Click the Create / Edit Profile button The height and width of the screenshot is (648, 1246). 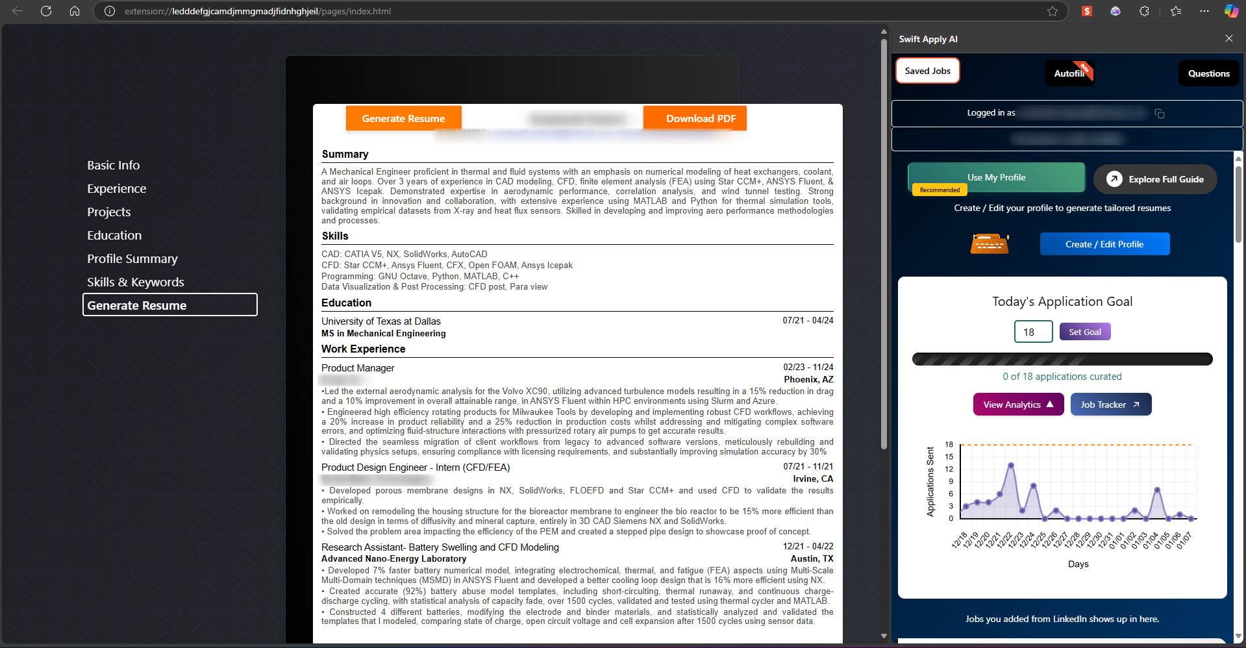tap(1104, 244)
